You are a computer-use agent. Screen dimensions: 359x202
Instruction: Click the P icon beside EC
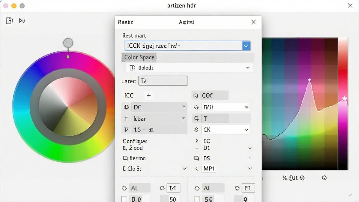coord(197,141)
